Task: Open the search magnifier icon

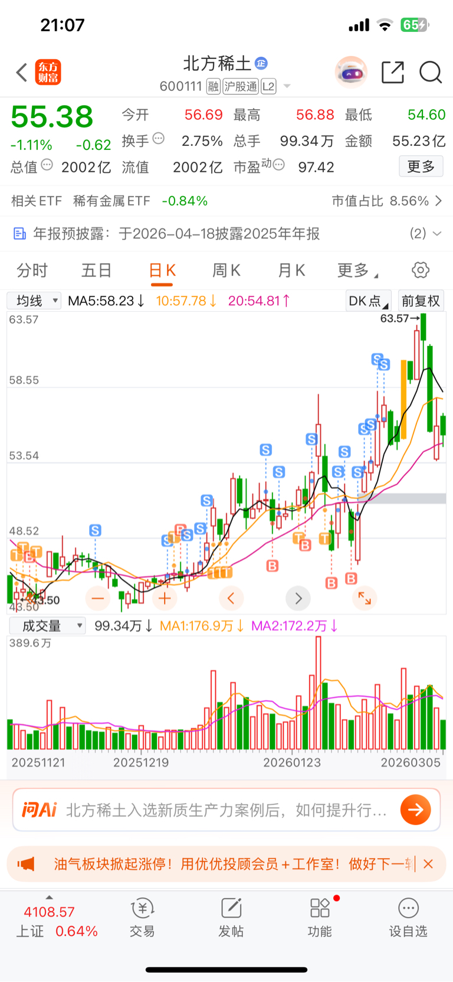Action: (x=431, y=73)
